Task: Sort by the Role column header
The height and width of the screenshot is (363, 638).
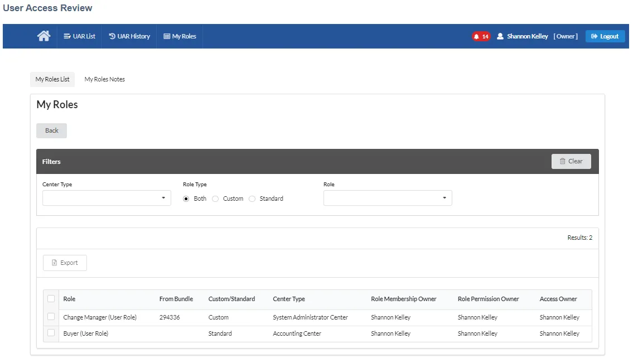Action: coord(69,299)
